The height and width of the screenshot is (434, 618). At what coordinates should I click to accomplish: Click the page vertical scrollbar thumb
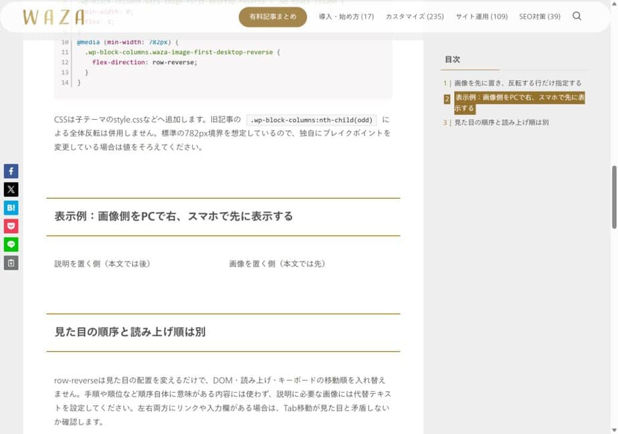[614, 197]
